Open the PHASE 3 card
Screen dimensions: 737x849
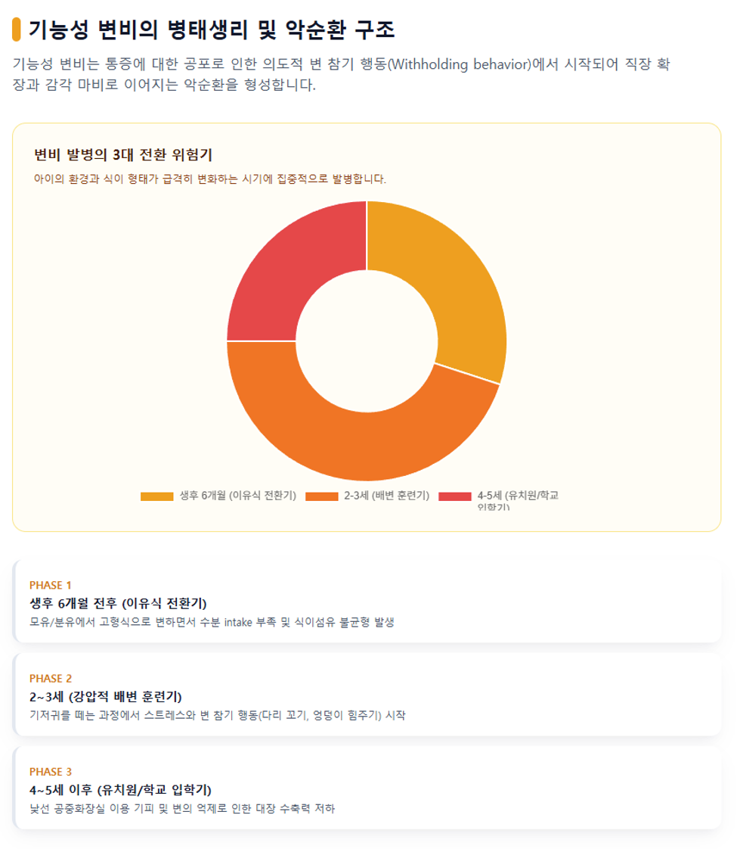tap(367, 788)
